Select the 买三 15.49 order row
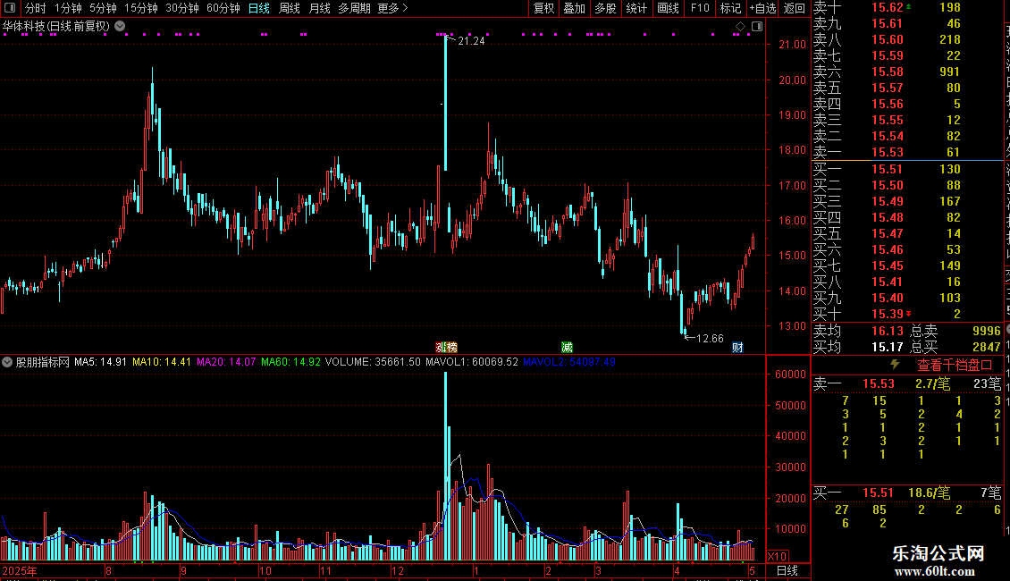The image size is (1010, 581). click(907, 201)
